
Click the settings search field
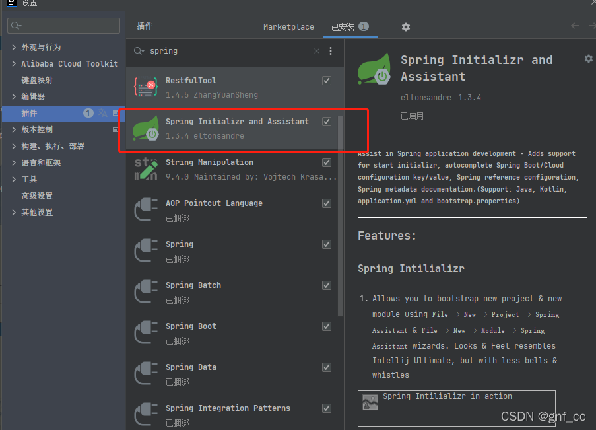pyautogui.click(x=63, y=26)
